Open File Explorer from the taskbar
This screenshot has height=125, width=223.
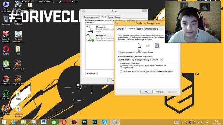click(x=23, y=122)
